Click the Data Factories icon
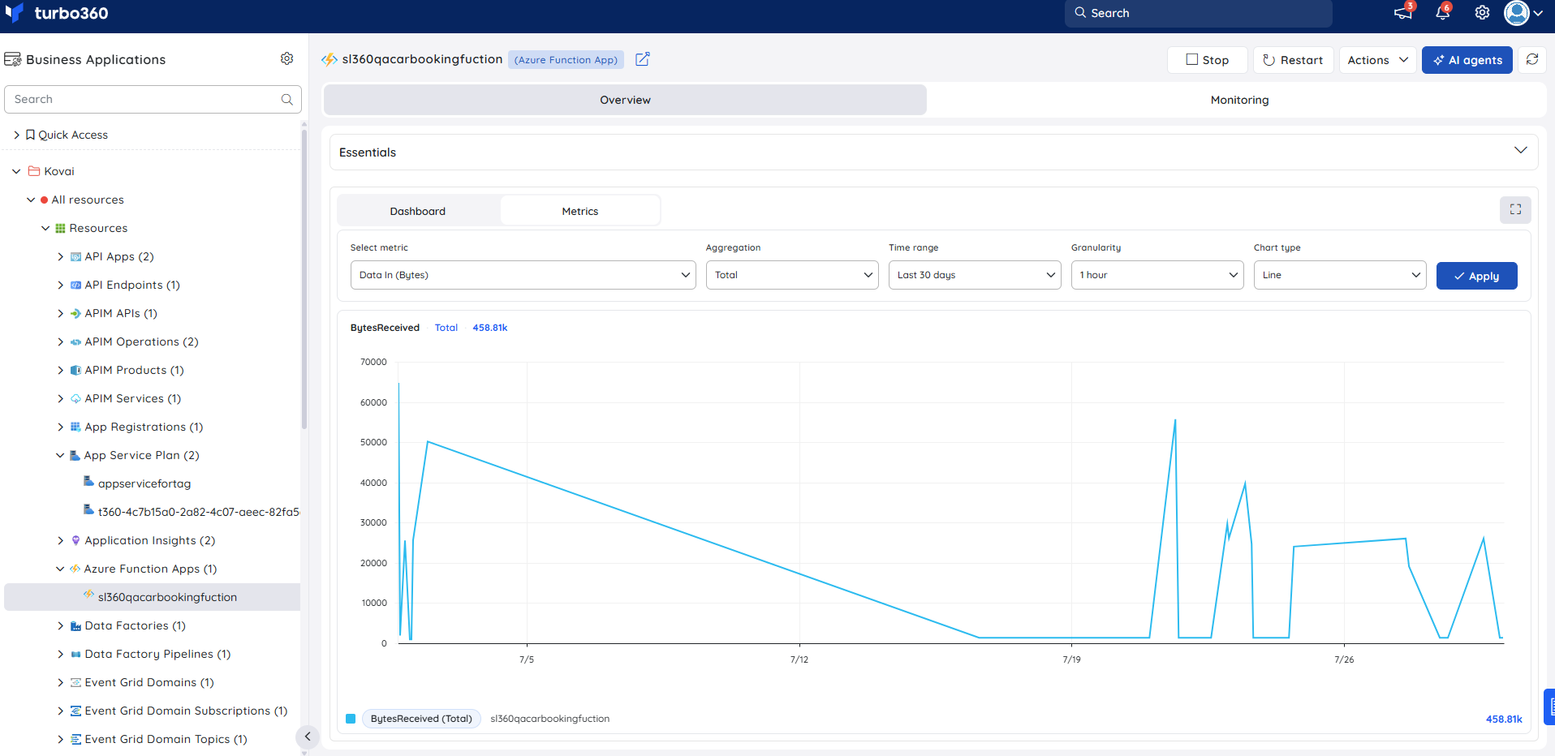The width and height of the screenshot is (1555, 756). point(75,625)
